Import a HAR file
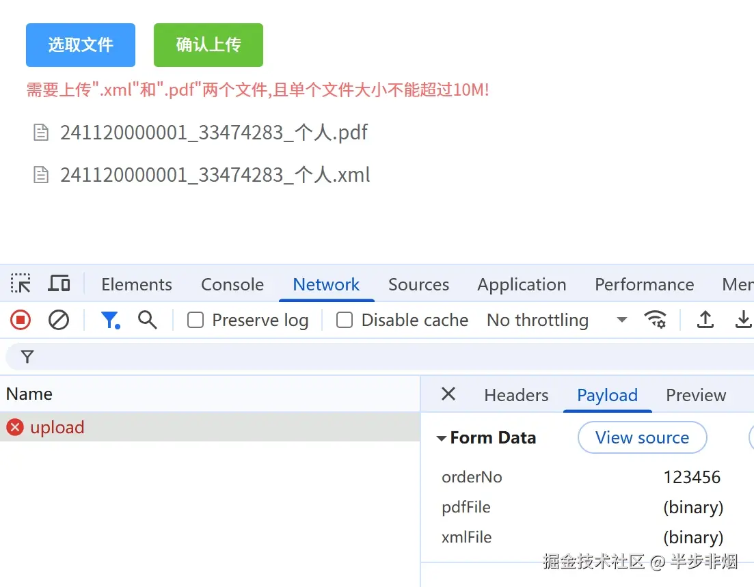 pyautogui.click(x=705, y=320)
